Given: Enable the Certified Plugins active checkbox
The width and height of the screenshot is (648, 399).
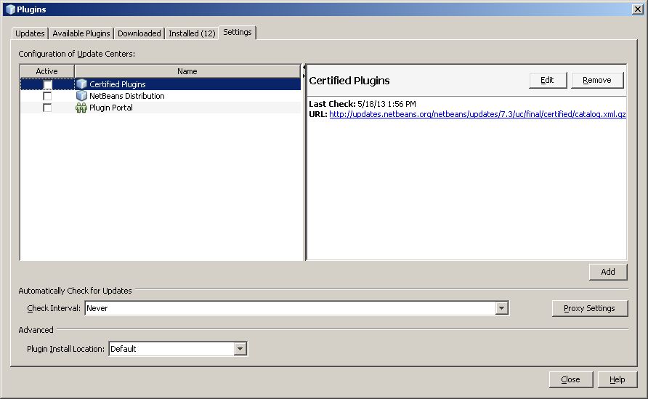Looking at the screenshot, I should [47, 84].
